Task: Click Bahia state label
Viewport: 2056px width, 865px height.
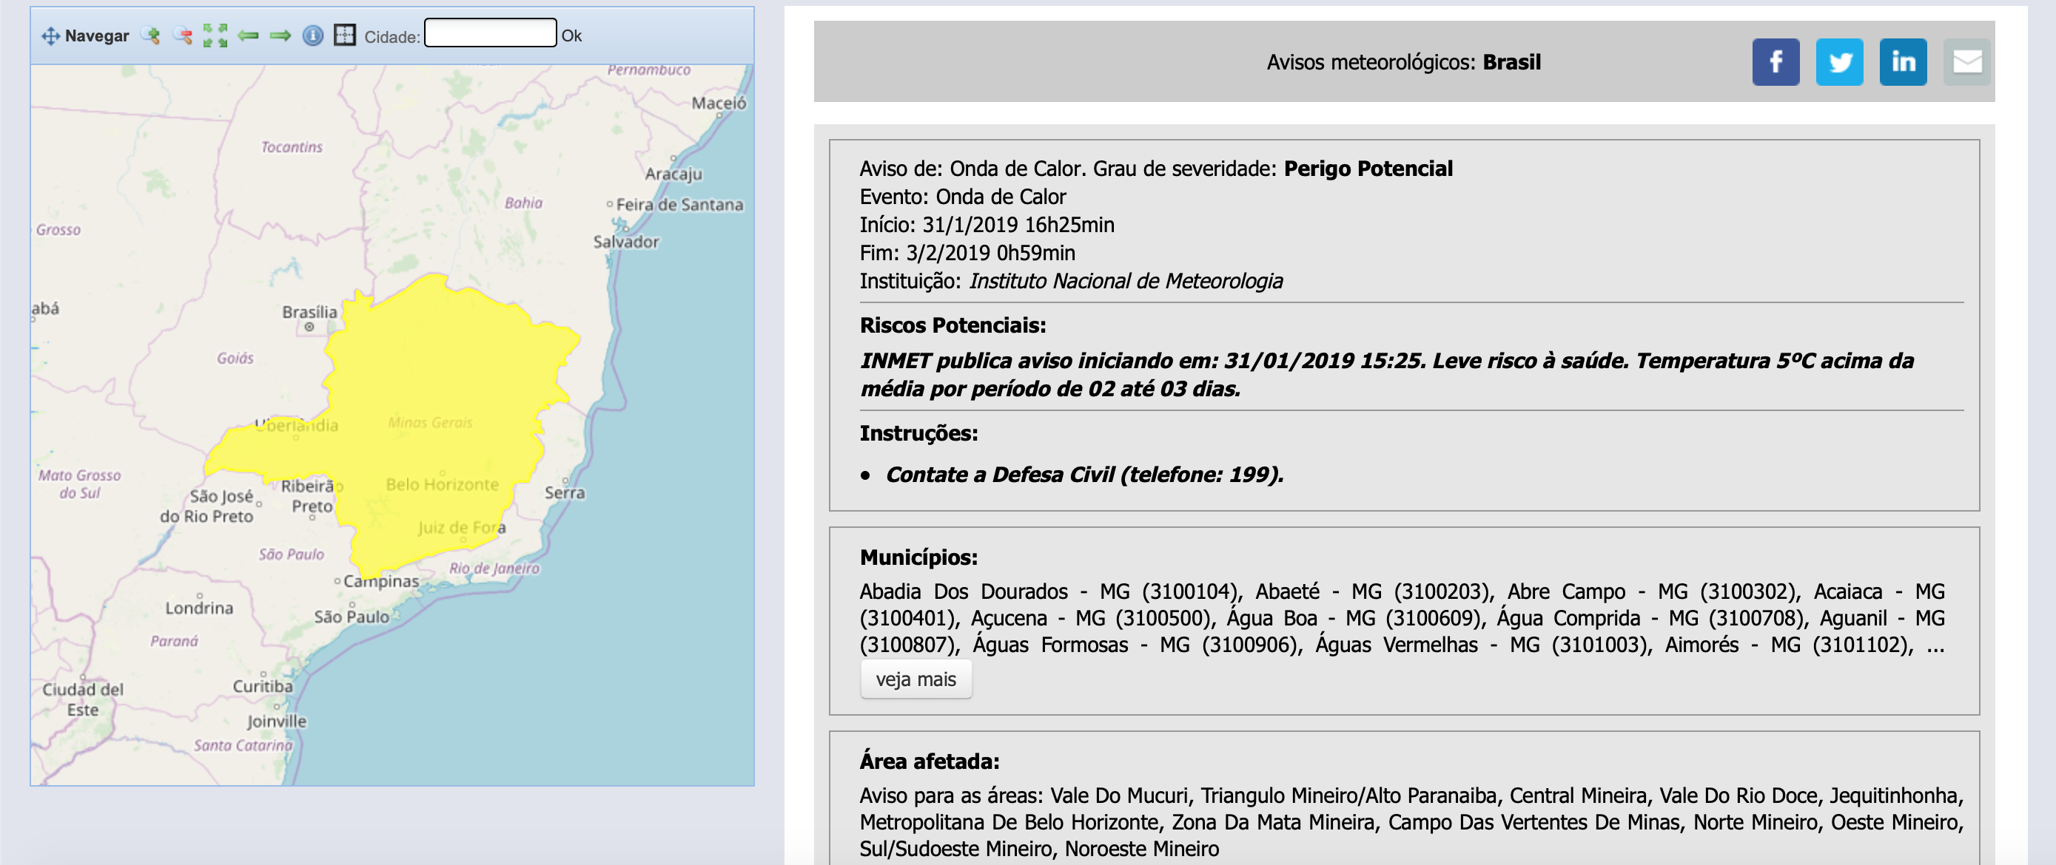Action: tap(523, 203)
